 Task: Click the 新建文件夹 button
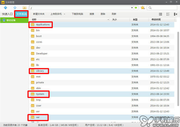point(39,14)
